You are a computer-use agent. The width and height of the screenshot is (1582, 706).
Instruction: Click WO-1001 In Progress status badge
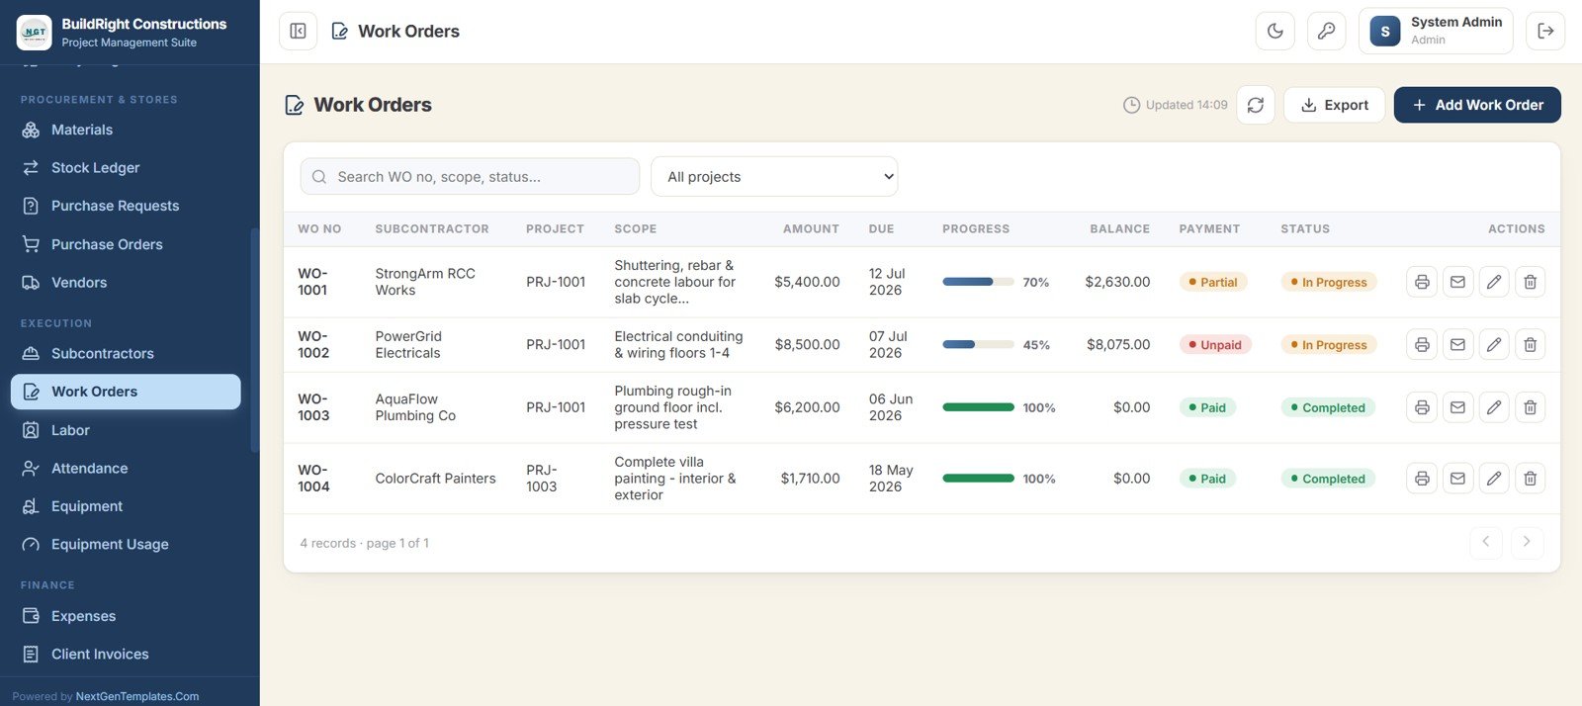1329,282
